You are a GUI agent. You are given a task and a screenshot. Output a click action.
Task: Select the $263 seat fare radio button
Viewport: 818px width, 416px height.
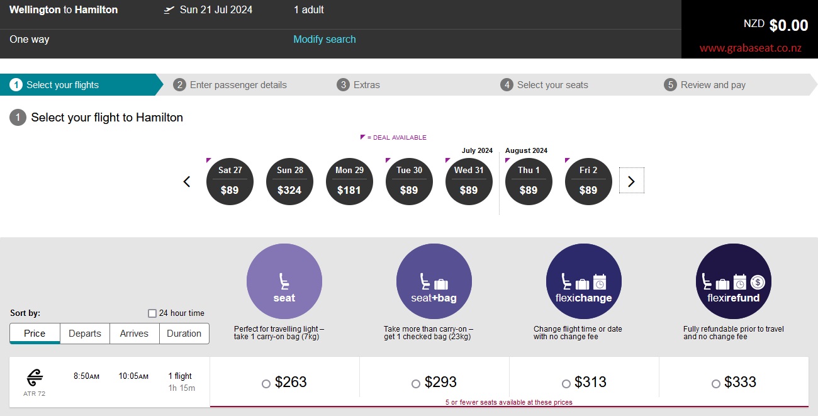[x=266, y=383]
